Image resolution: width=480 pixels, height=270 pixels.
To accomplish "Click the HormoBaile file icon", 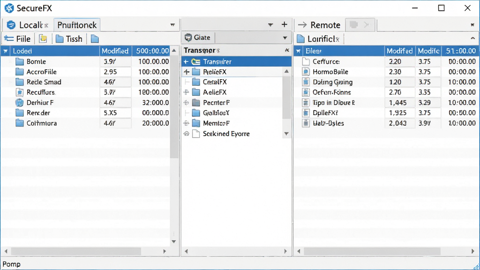I will click(x=306, y=72).
